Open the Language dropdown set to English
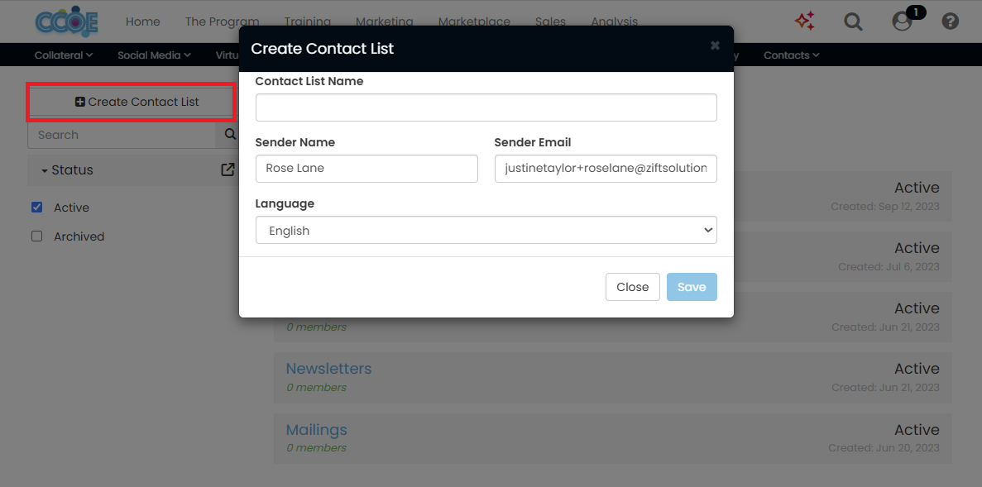 486,230
